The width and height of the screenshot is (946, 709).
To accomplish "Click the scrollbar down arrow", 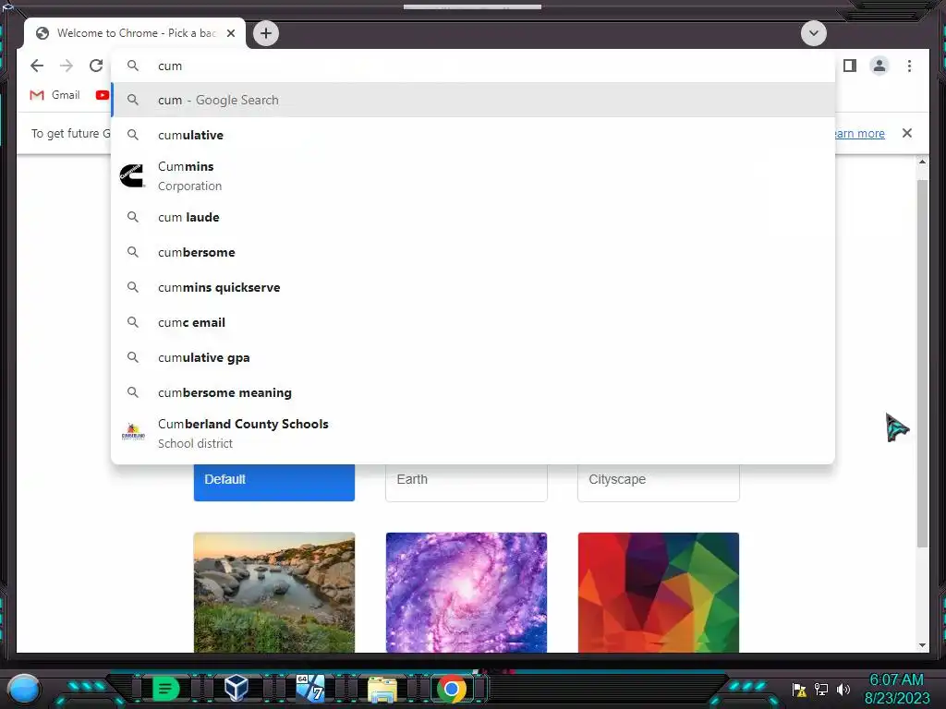I will point(922,644).
